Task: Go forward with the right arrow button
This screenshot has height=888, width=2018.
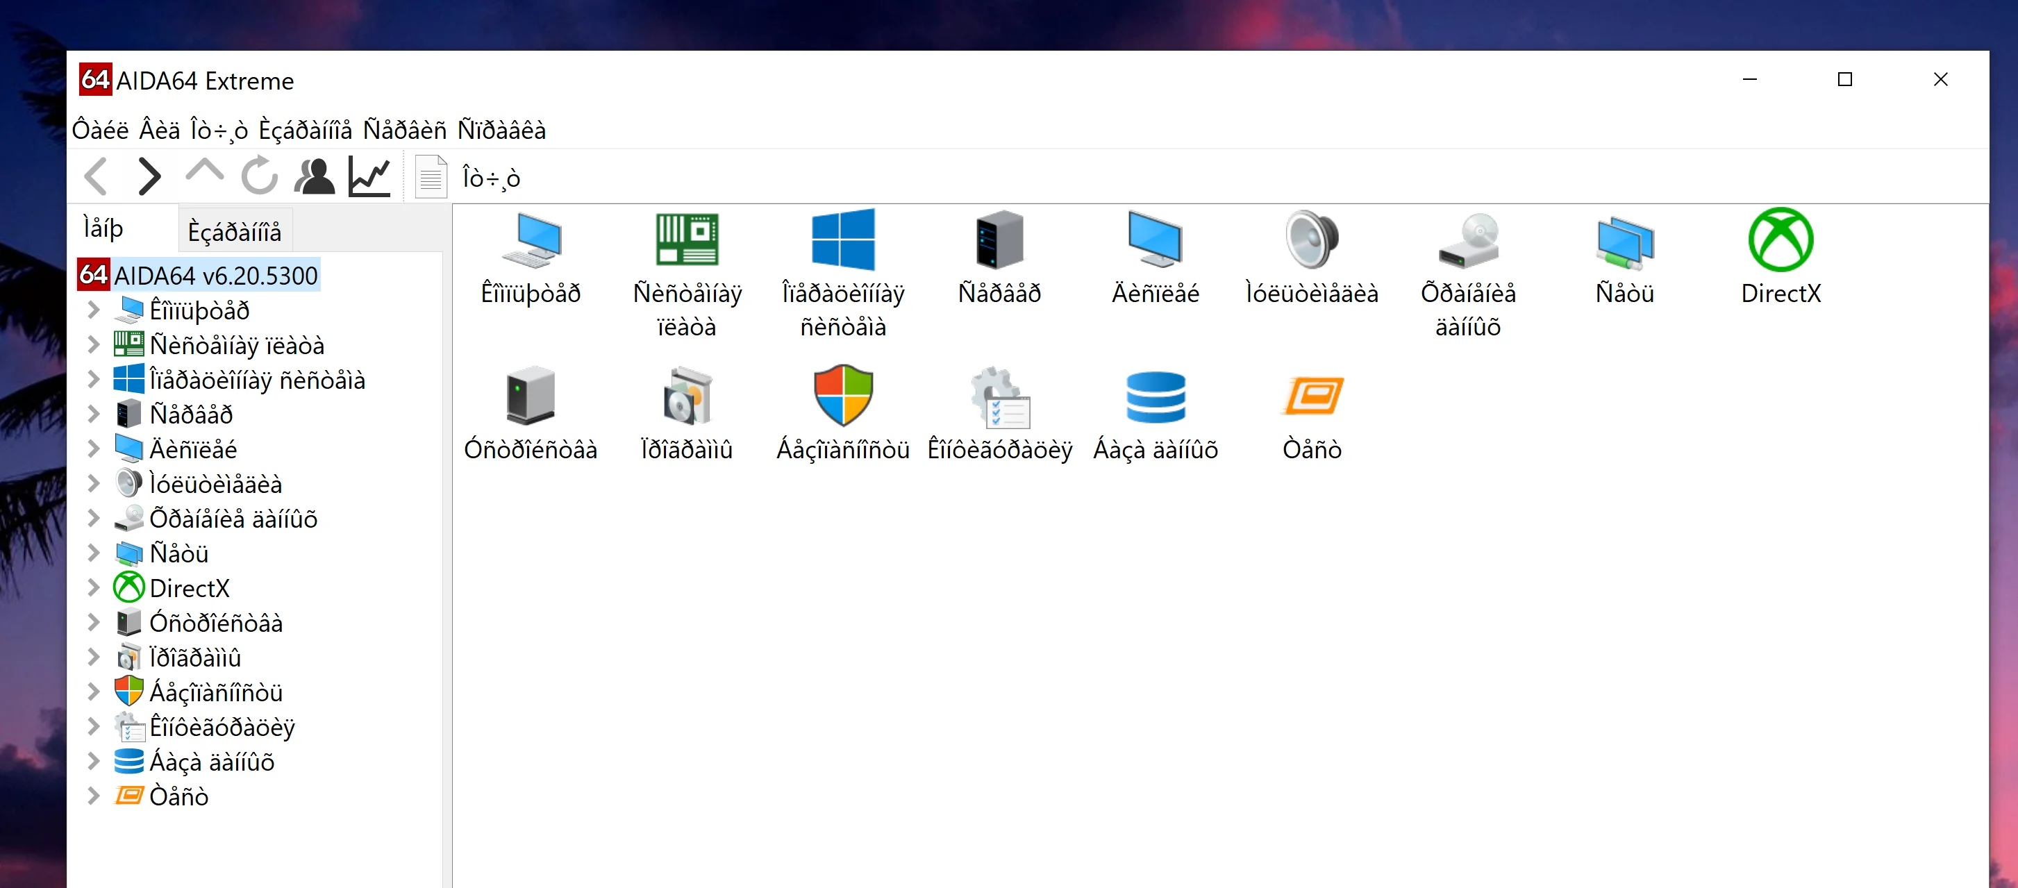Action: tap(149, 176)
